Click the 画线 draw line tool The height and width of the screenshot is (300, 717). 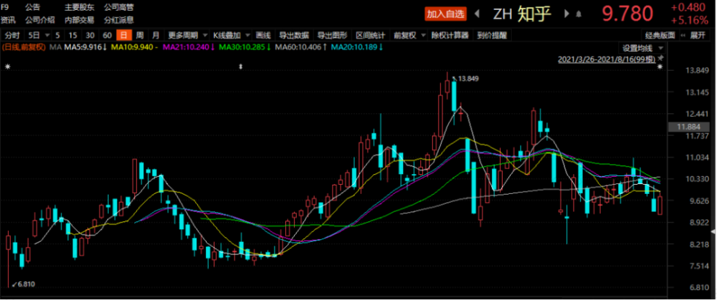(263, 35)
